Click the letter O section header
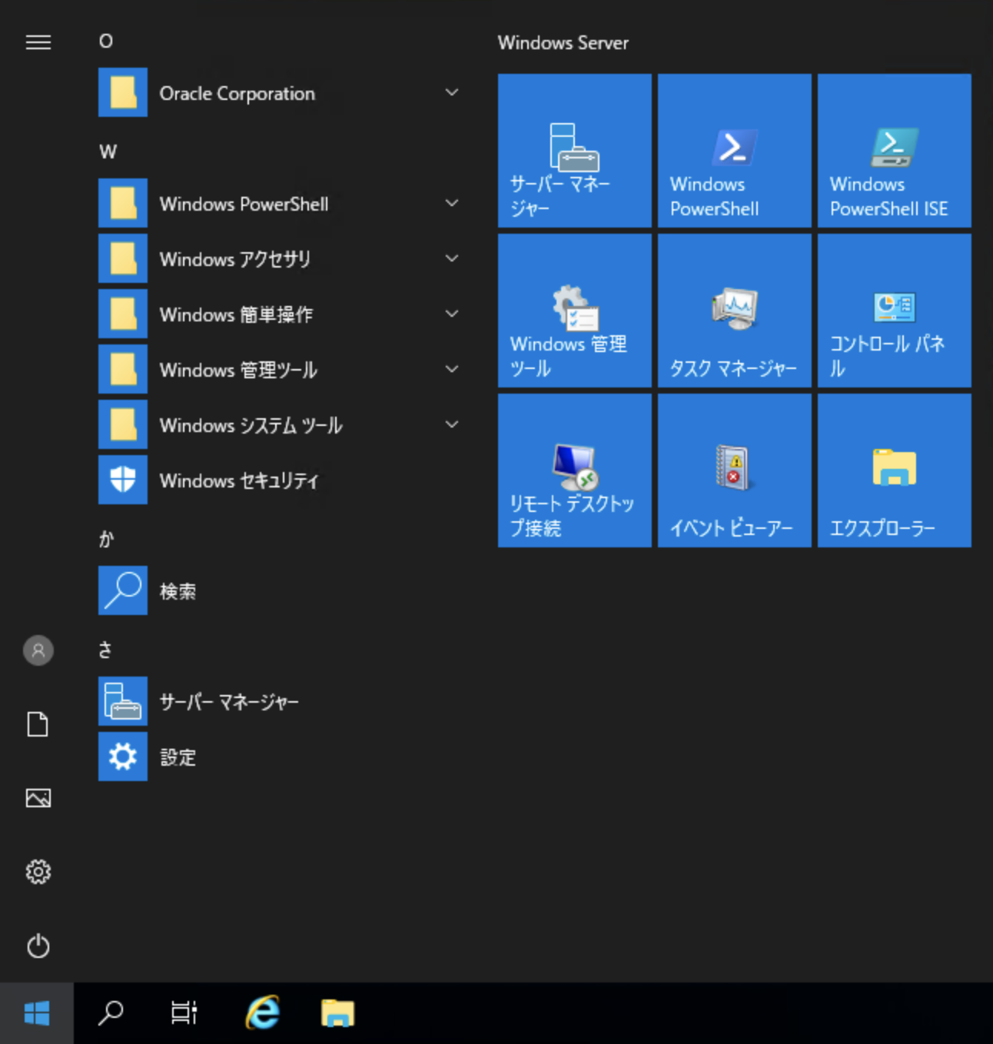 (106, 41)
